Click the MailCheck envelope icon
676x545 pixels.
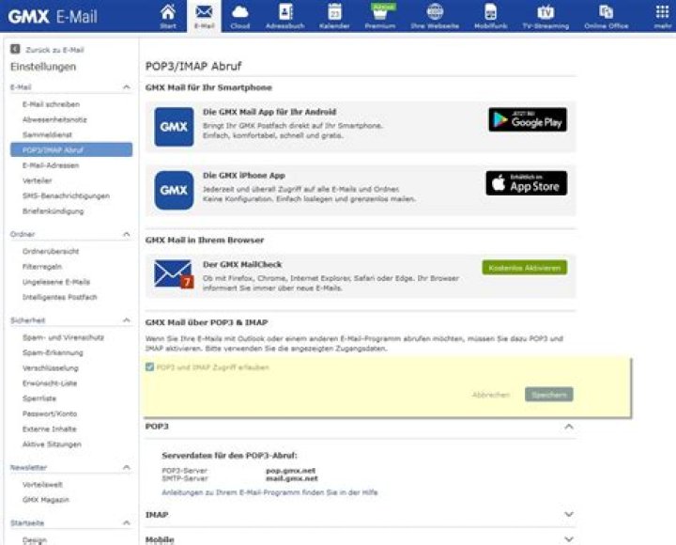[x=174, y=274]
